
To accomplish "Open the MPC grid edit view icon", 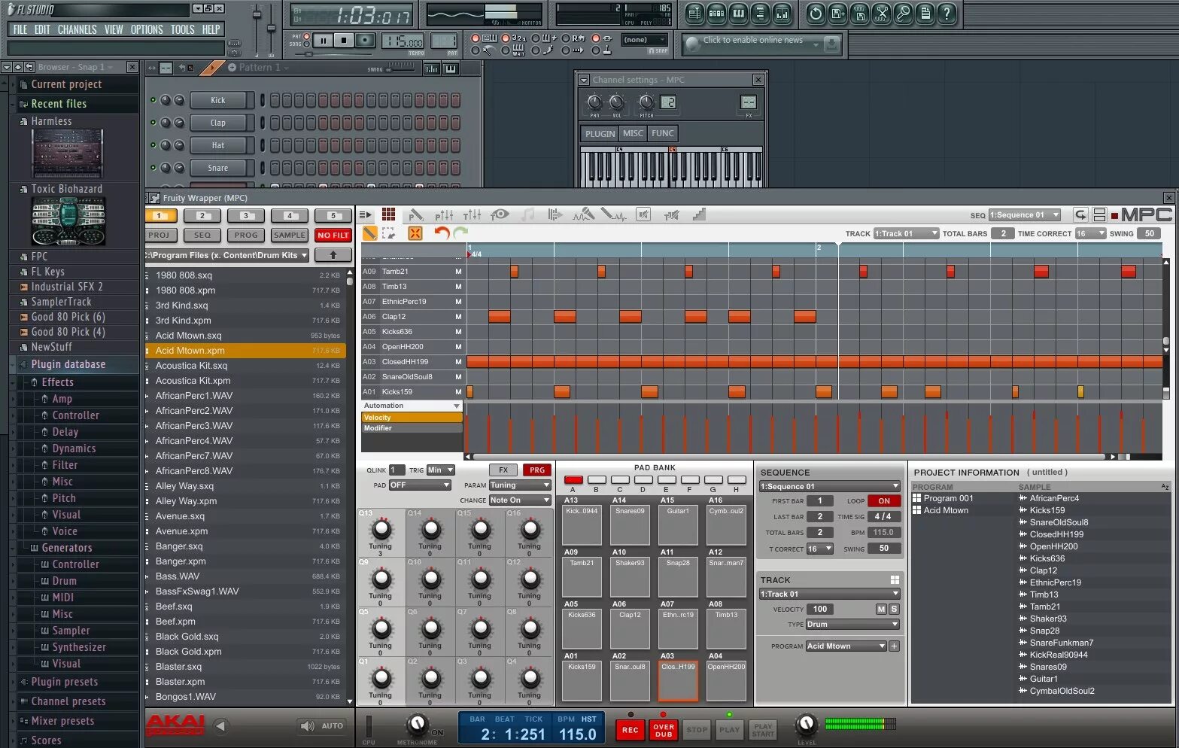I will pos(388,214).
